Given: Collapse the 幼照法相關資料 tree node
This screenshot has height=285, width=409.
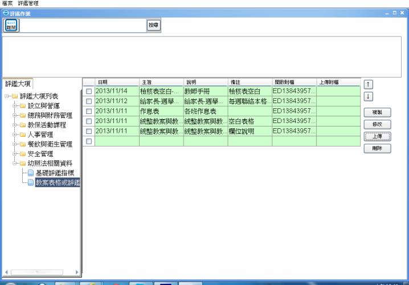Looking at the screenshot, I should [14, 163].
